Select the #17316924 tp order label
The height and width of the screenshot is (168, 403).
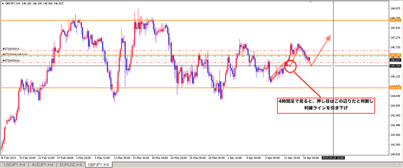click(11, 61)
